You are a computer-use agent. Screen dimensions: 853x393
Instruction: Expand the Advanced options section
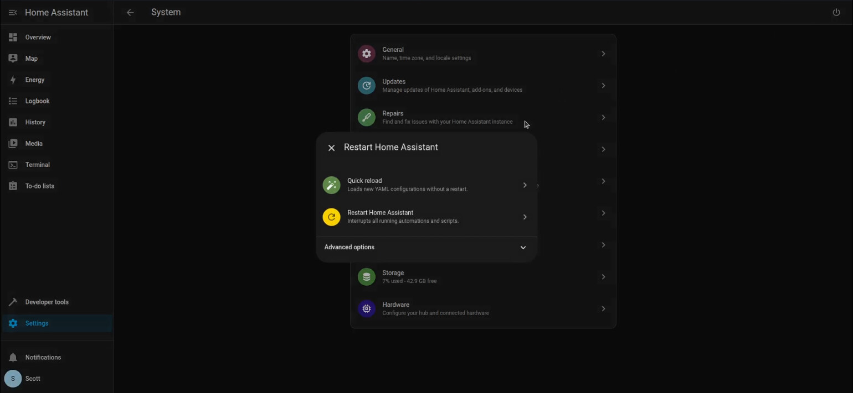click(x=426, y=247)
